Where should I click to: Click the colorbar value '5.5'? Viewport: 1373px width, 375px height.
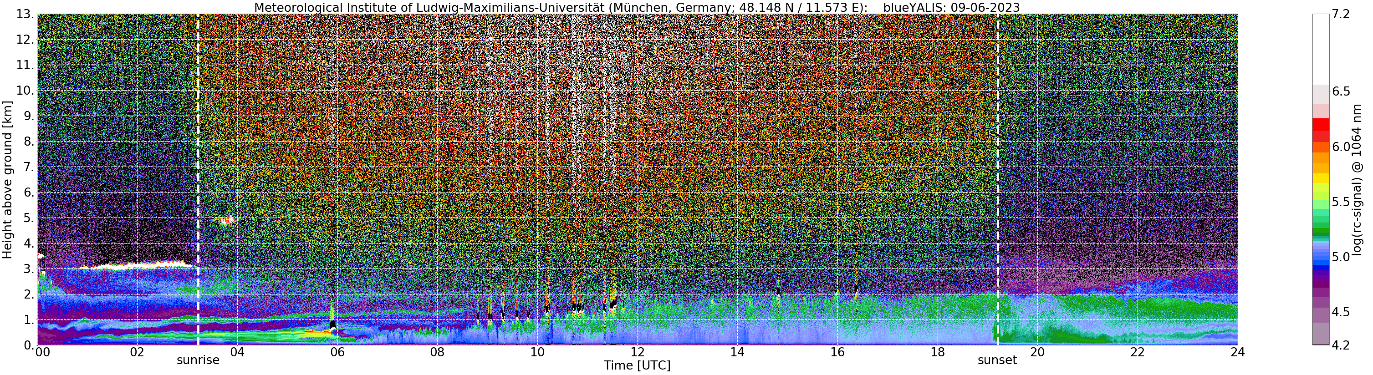click(1341, 202)
